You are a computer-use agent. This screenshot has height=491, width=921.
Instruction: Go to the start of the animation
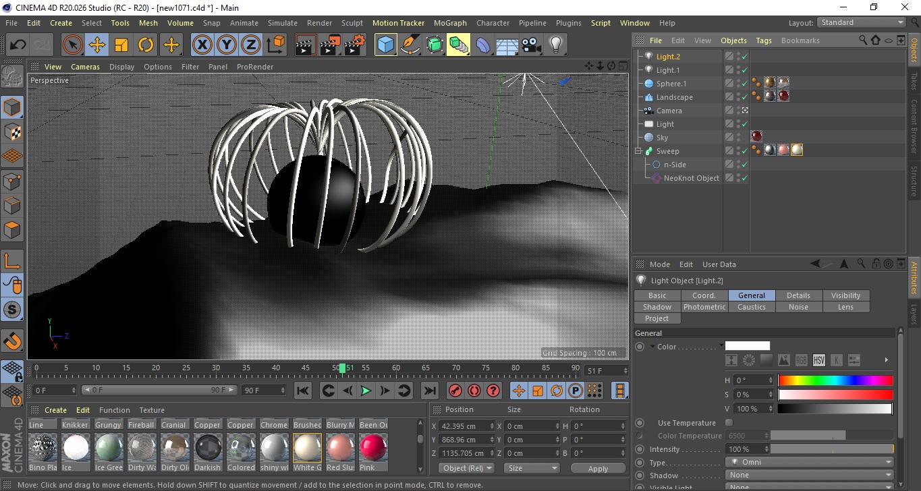[x=303, y=391]
